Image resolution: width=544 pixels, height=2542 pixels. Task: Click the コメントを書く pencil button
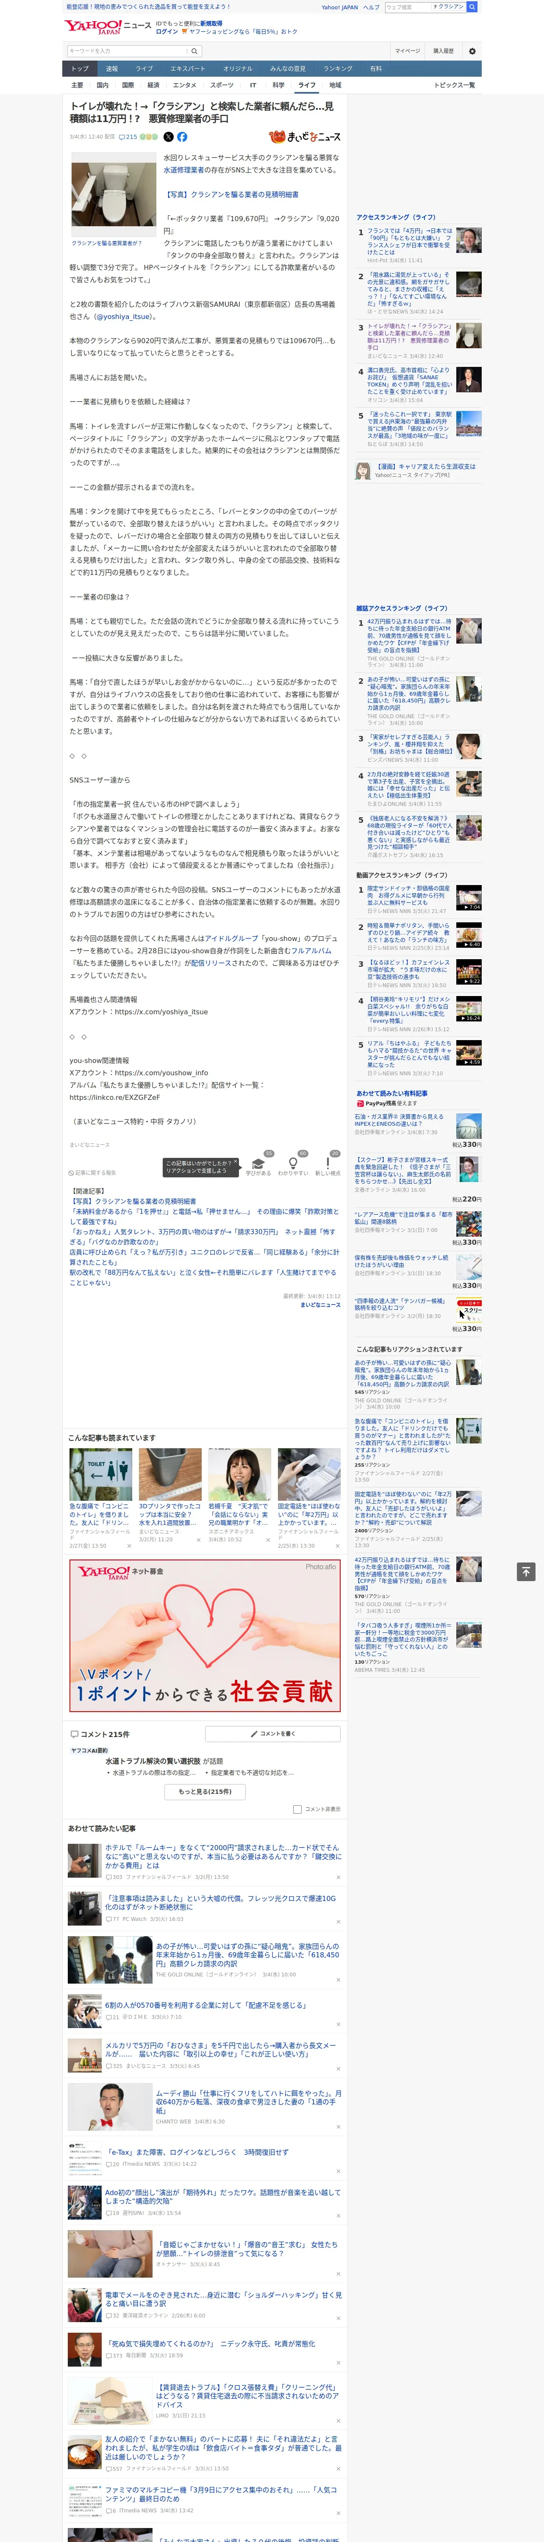(x=272, y=1733)
